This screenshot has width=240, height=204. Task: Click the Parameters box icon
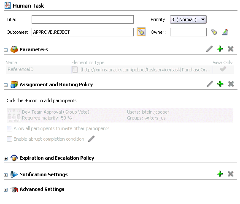(14, 49)
